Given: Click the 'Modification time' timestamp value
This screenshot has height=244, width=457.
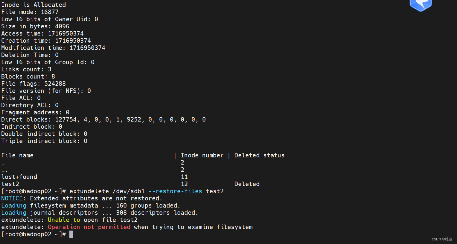Looking at the screenshot, I should tap(87, 48).
